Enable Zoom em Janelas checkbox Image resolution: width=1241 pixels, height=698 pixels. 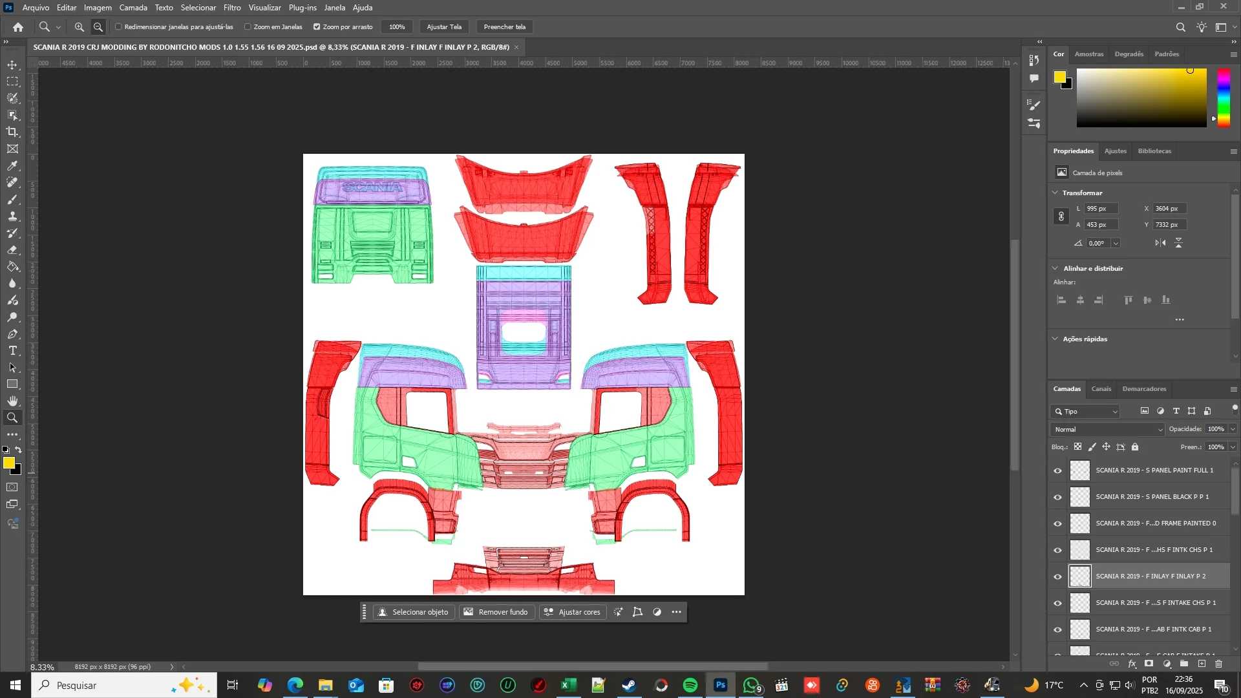(x=248, y=27)
